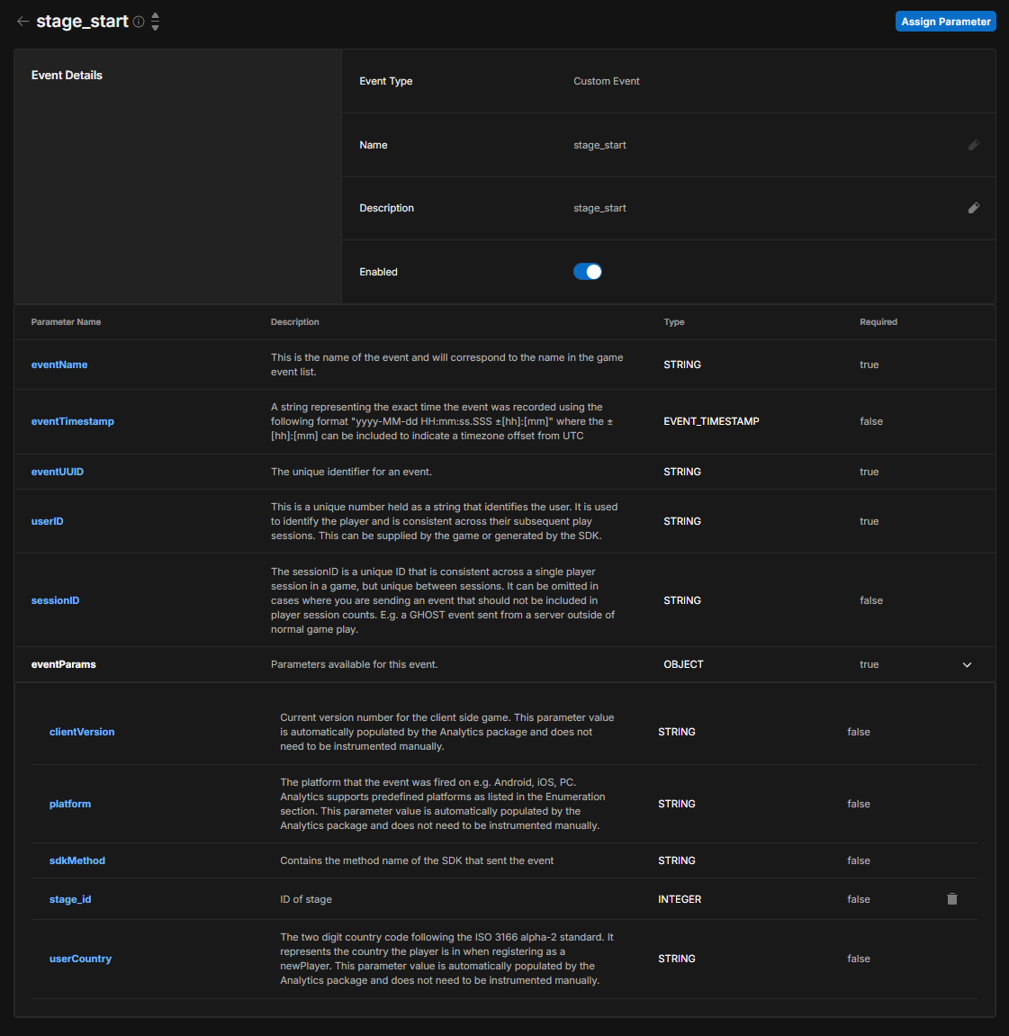Delete the stage_id parameter with trash icon

pyautogui.click(x=951, y=899)
